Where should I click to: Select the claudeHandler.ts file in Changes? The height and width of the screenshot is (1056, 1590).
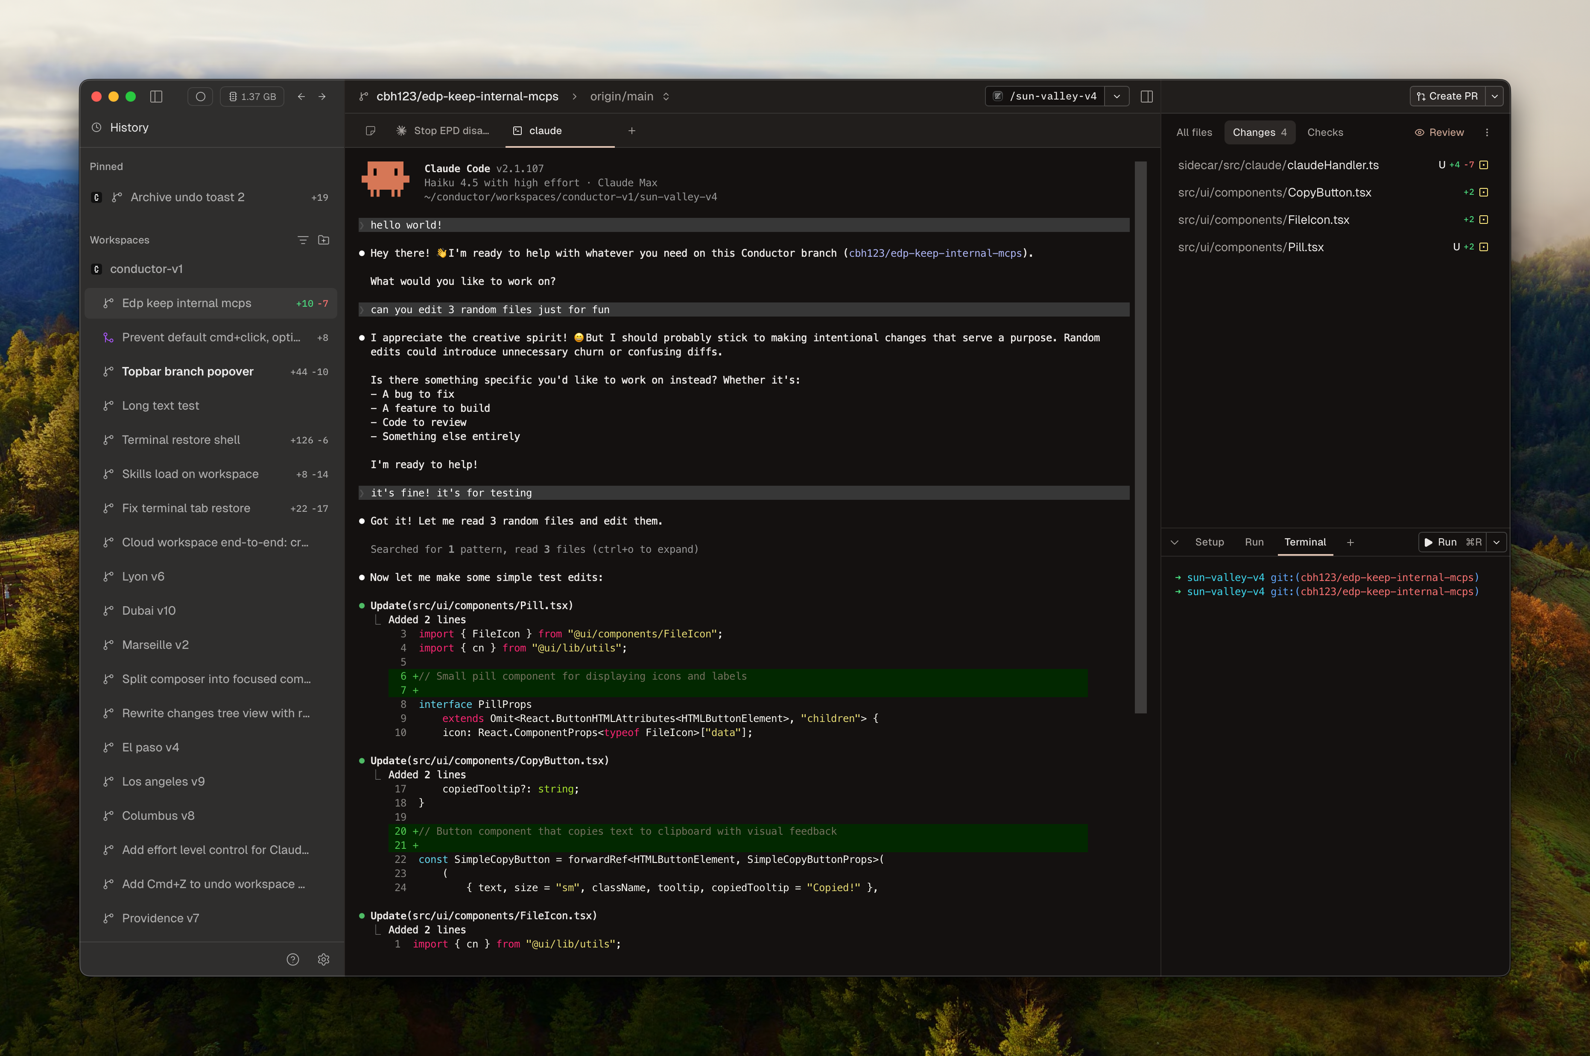pos(1277,165)
